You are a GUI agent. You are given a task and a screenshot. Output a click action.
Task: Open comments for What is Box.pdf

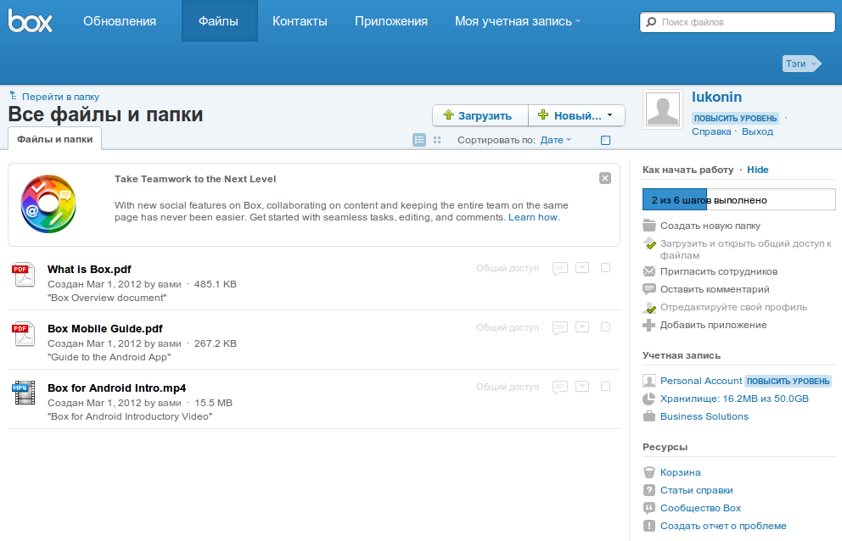click(x=560, y=268)
